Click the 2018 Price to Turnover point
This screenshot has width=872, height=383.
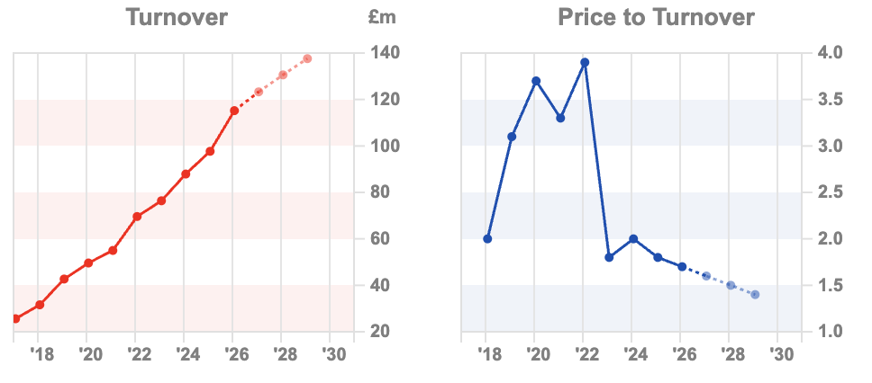pyautogui.click(x=487, y=238)
